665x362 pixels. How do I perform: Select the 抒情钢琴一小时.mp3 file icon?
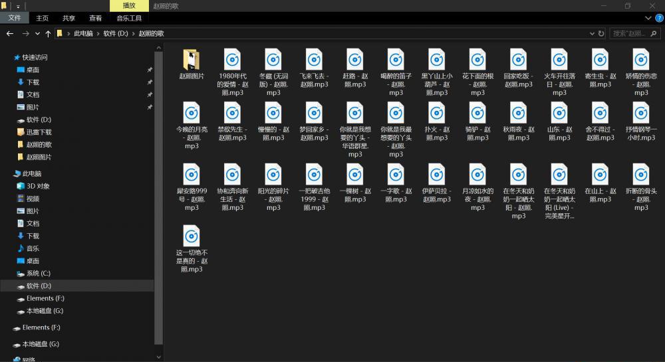click(x=641, y=113)
